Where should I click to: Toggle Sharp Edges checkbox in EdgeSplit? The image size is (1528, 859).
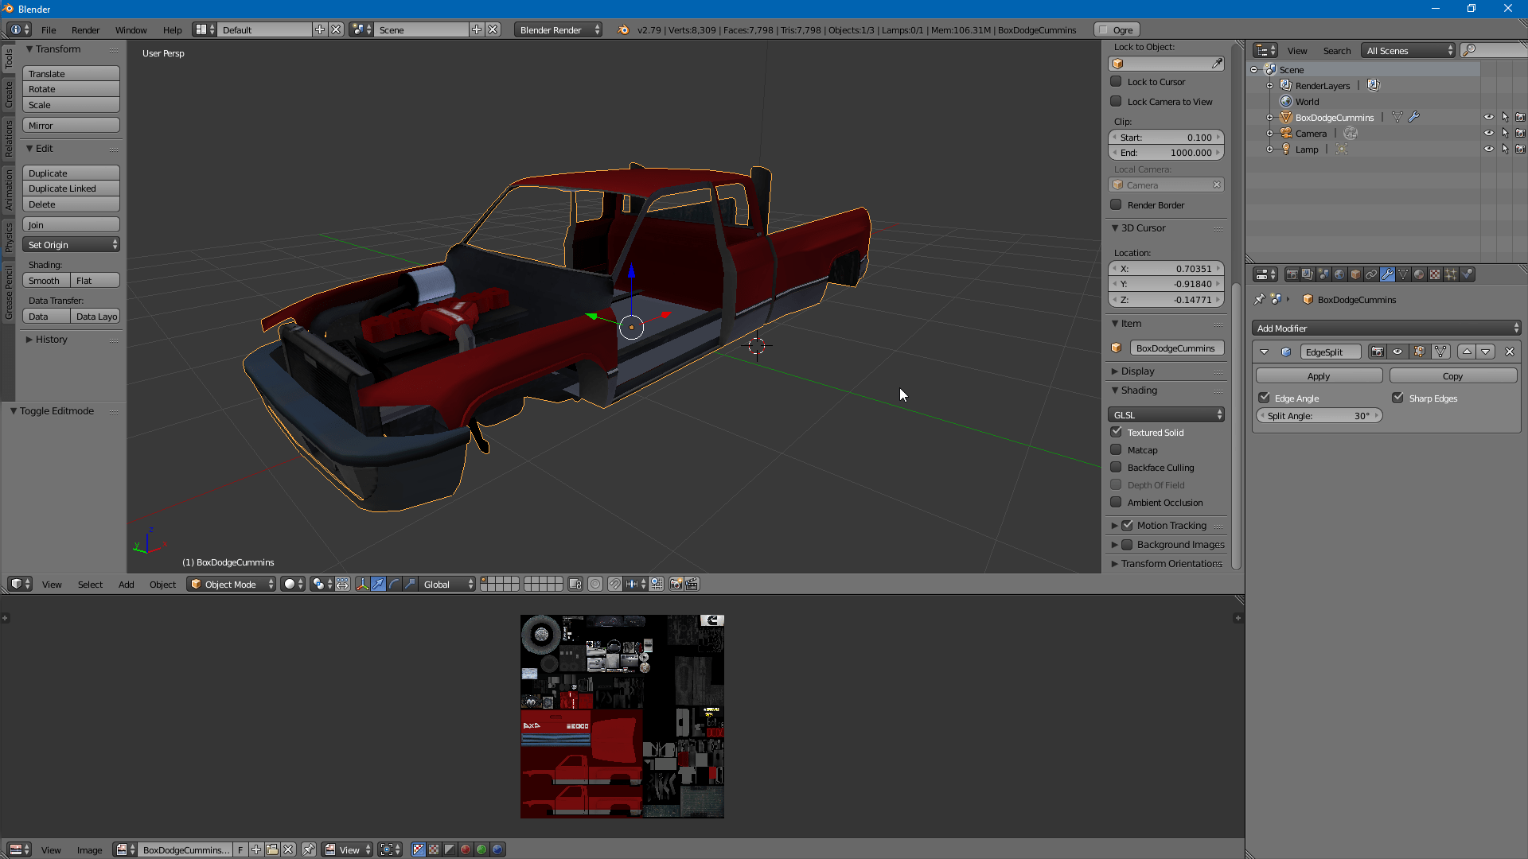point(1397,398)
